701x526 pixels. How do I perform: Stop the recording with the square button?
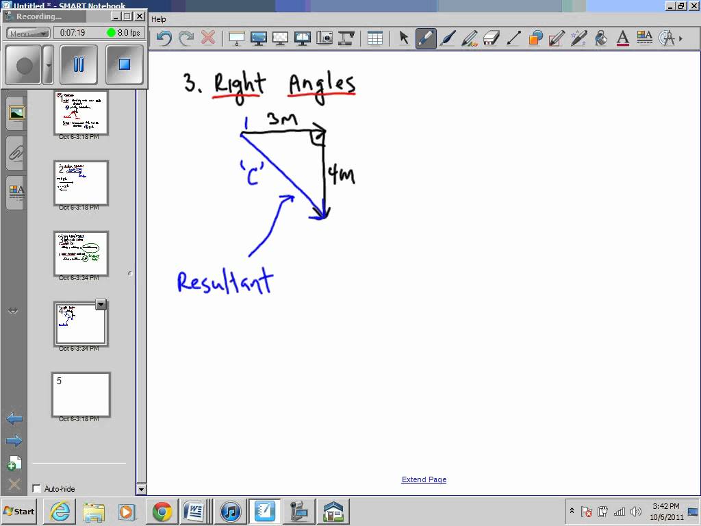point(125,64)
